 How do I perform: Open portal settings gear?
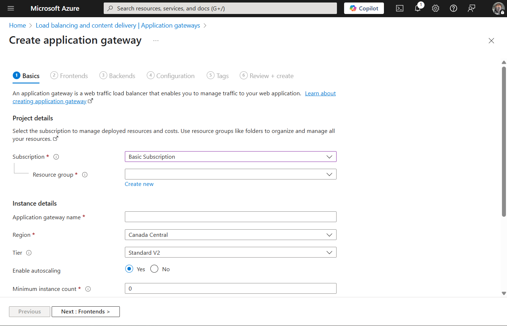coord(436,8)
